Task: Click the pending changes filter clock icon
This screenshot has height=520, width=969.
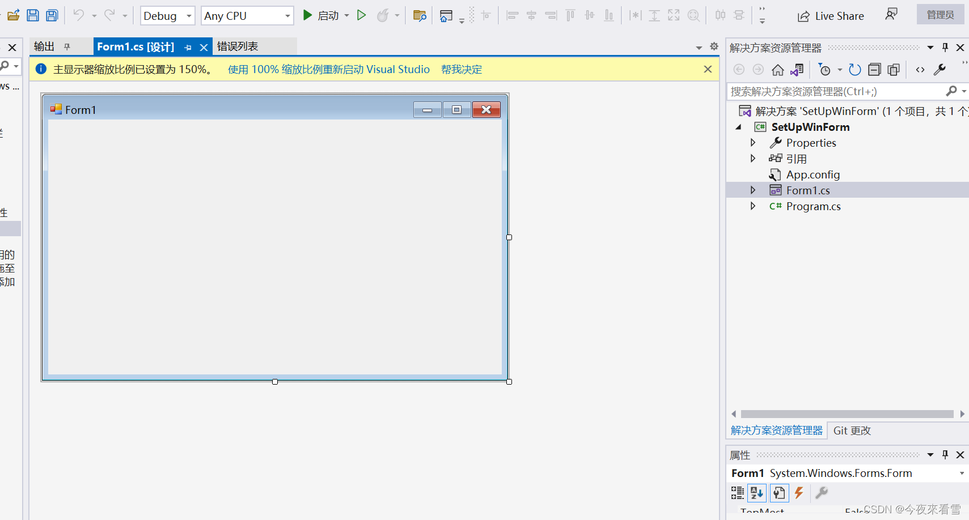Action: (x=825, y=70)
